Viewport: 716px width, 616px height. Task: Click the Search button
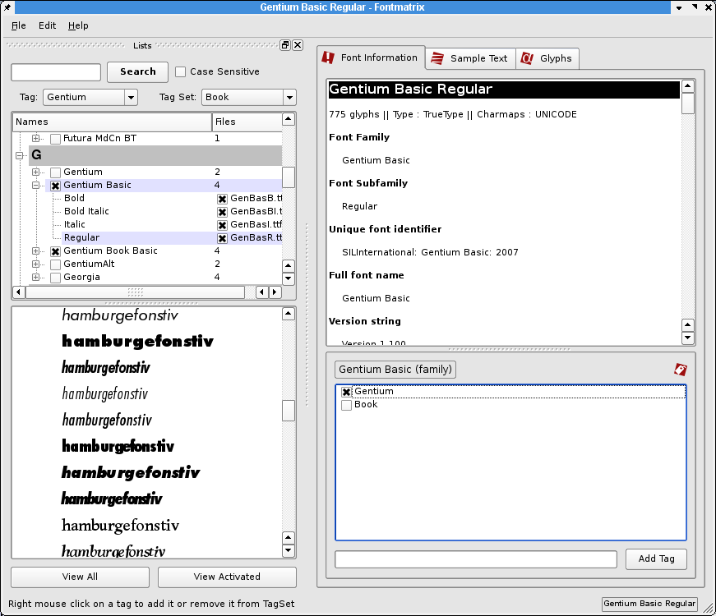[x=137, y=72]
